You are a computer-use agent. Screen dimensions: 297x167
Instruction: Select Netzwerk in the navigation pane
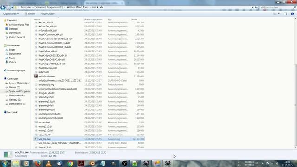point(13,112)
